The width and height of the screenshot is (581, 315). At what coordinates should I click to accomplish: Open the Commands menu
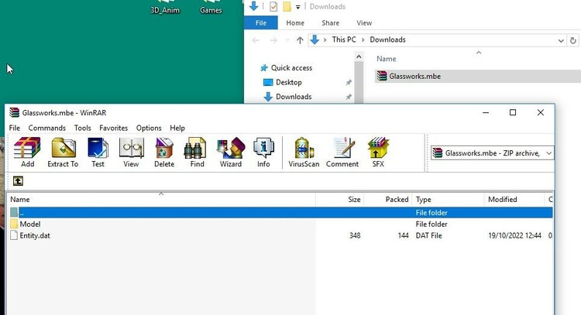47,128
